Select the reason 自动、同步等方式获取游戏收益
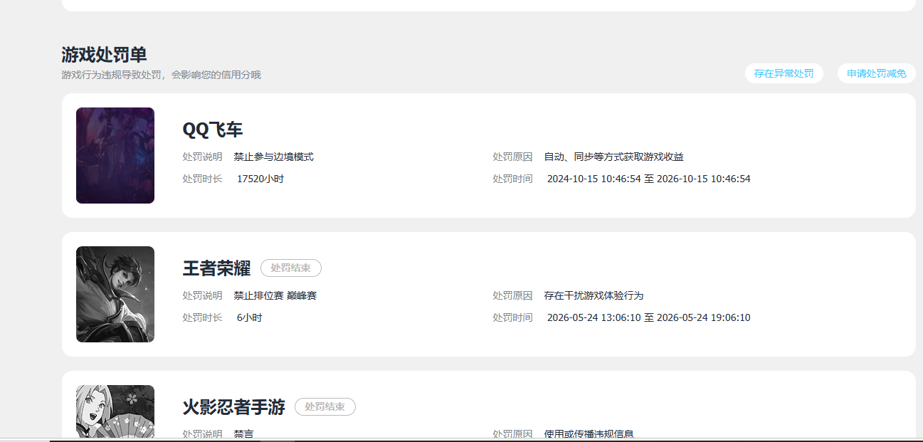Image resolution: width=923 pixels, height=442 pixels. [614, 157]
